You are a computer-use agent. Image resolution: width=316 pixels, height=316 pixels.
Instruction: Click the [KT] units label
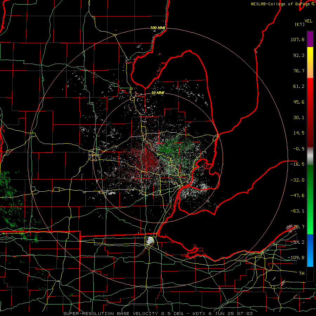[300, 24]
